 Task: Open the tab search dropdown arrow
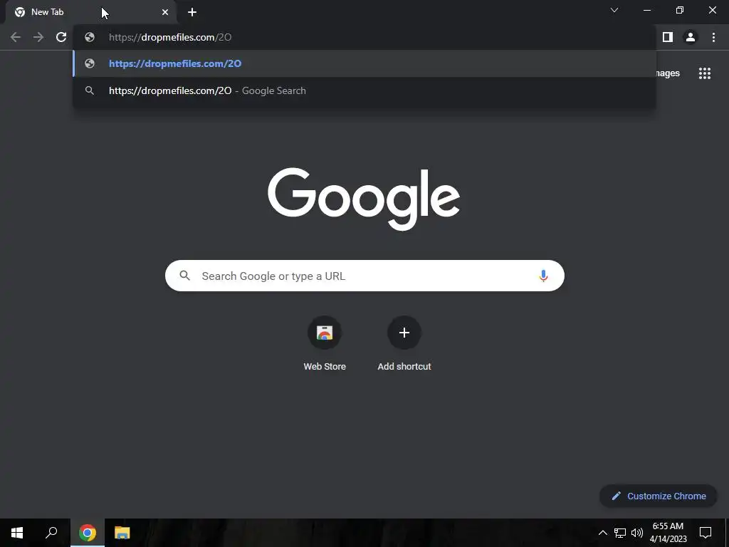[x=614, y=10]
